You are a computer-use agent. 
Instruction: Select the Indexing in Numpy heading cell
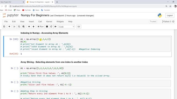44,33
